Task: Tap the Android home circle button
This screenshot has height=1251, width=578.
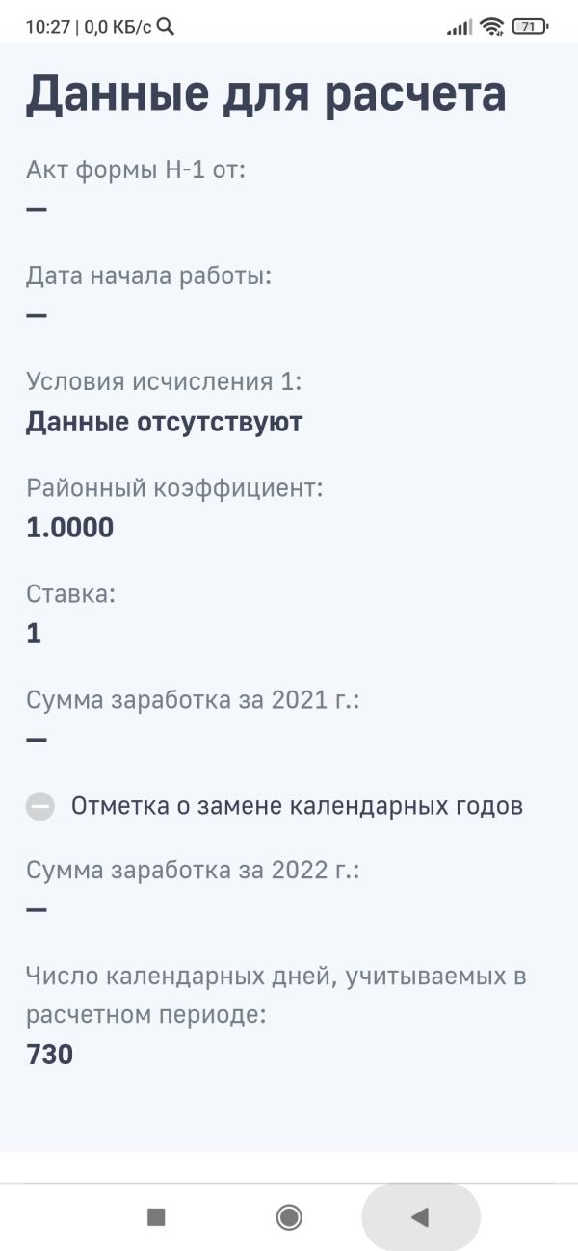Action: coord(289,1217)
